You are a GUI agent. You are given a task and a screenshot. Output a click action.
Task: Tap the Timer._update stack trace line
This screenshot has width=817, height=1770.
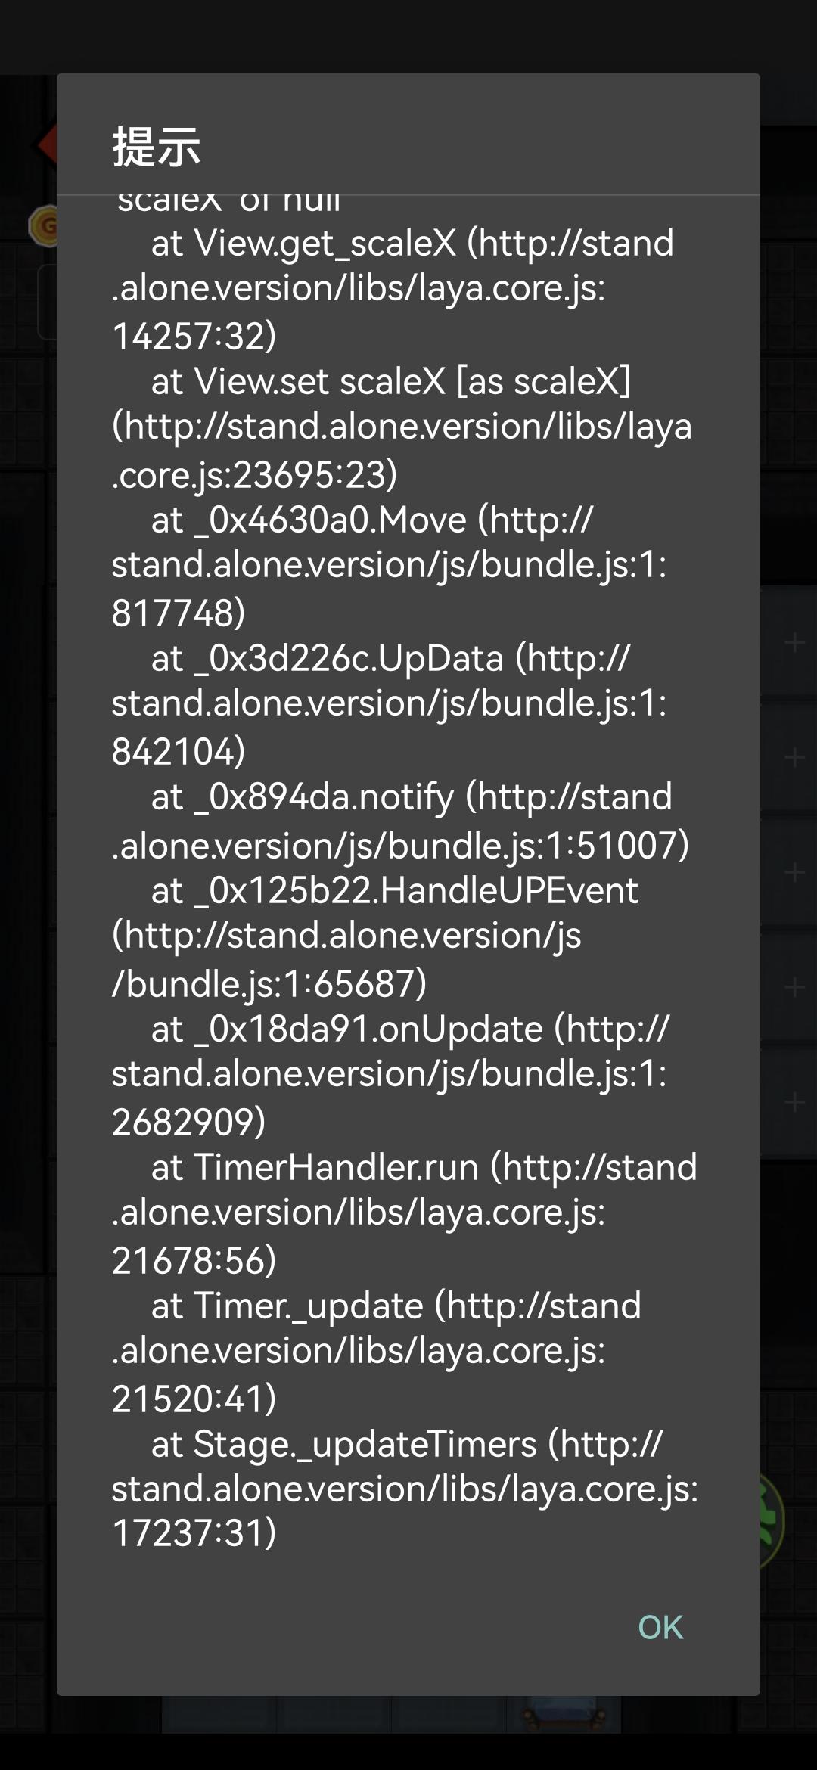coord(377,1352)
